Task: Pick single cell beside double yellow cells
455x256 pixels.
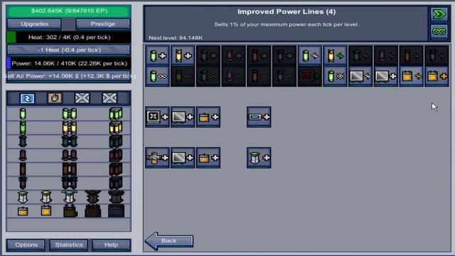Action: coord(23,128)
